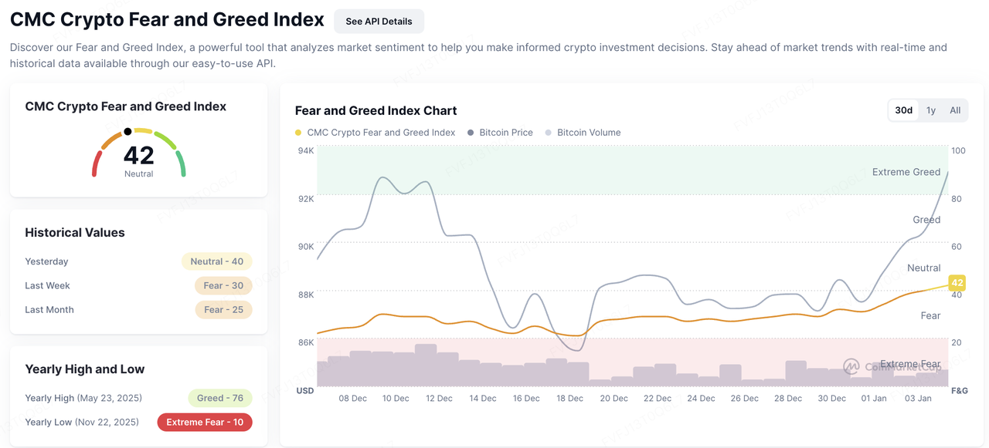Toggle Bitcoin Volume legend series
This screenshot has height=448, width=989.
(x=588, y=133)
